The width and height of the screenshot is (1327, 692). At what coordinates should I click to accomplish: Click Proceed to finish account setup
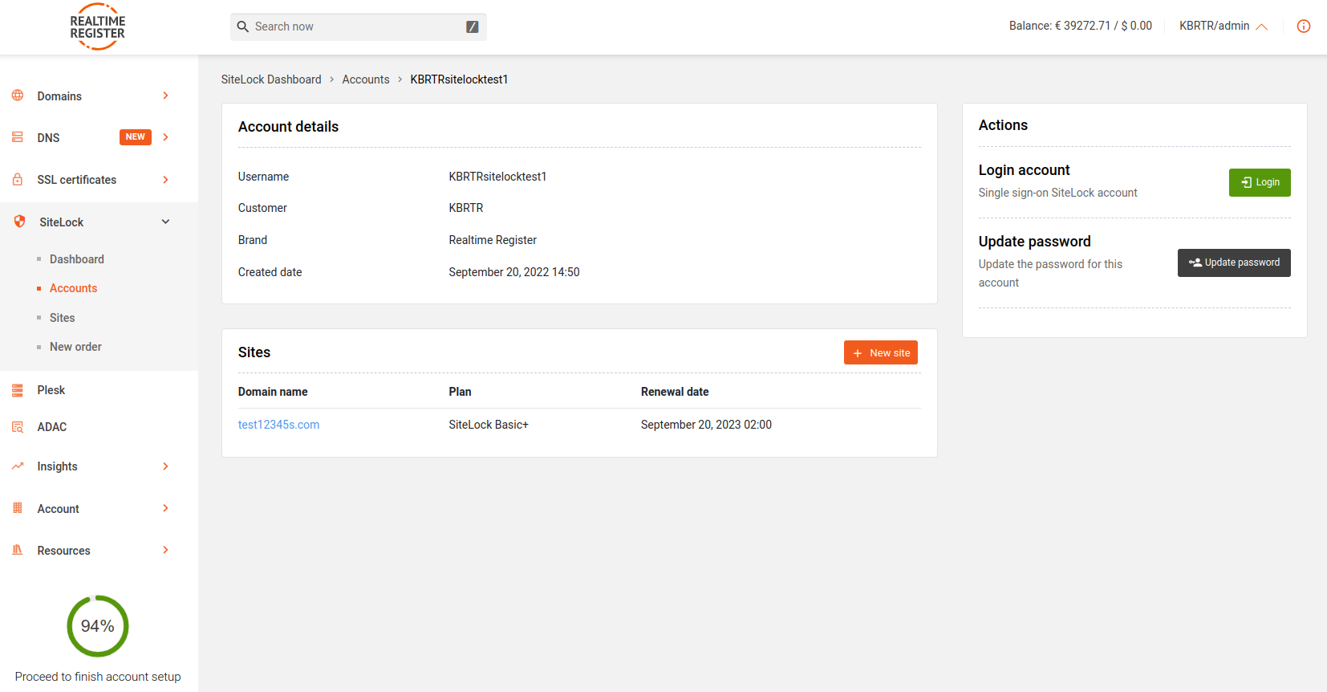point(98,677)
